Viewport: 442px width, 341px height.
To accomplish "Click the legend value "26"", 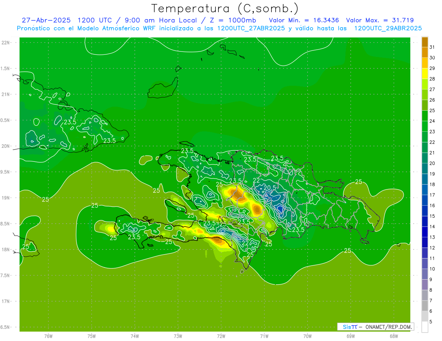I will pyautogui.click(x=432, y=100).
